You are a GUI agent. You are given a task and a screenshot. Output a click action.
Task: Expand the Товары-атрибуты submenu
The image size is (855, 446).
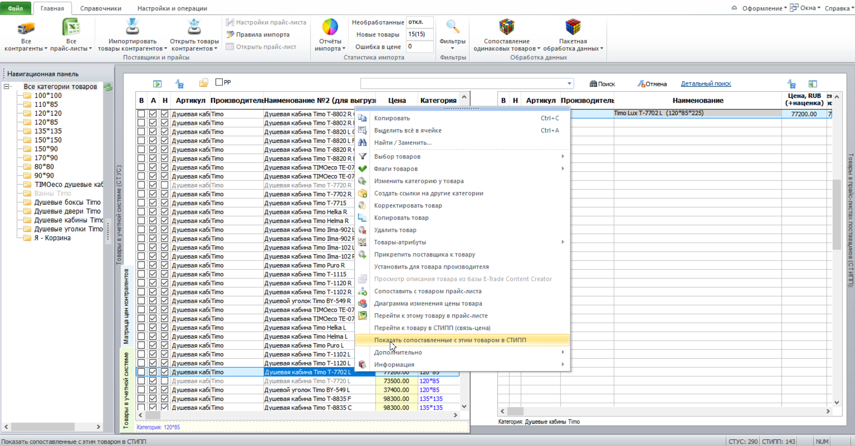click(x=563, y=242)
